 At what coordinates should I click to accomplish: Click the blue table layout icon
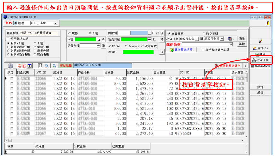pos(29,66)
